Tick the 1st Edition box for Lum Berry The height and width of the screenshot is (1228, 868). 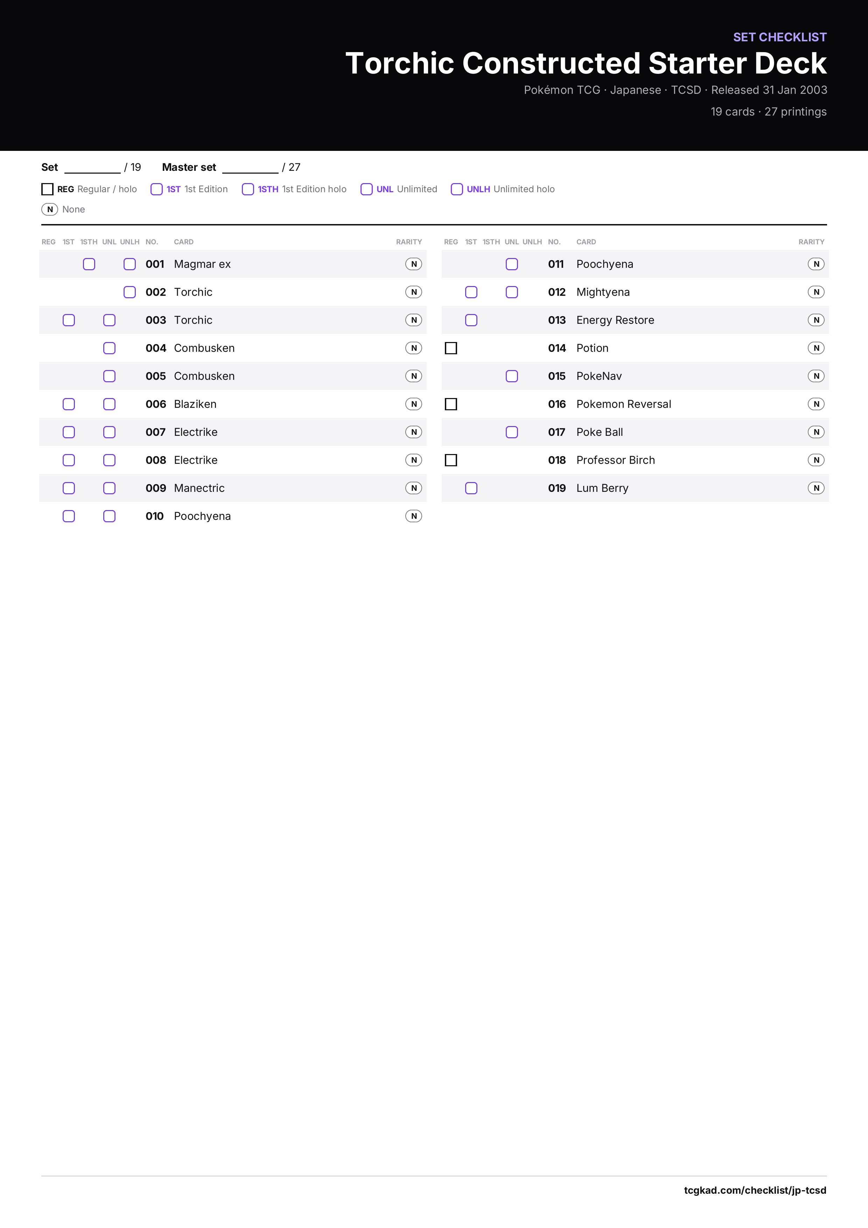[471, 488]
